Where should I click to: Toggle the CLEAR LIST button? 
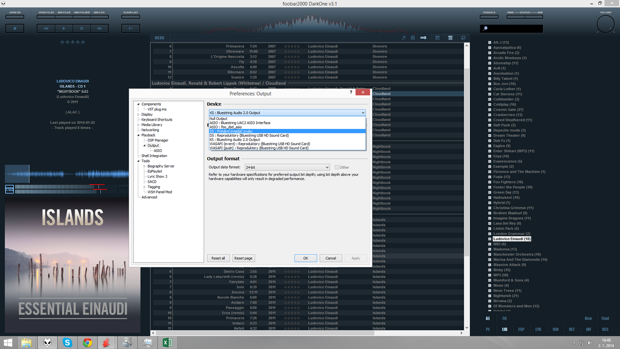click(x=131, y=16)
